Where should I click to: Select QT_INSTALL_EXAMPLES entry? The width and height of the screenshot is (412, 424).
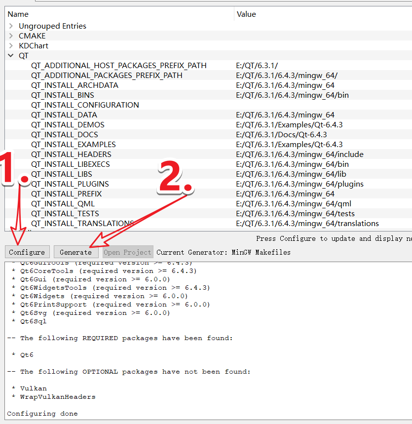click(x=73, y=145)
